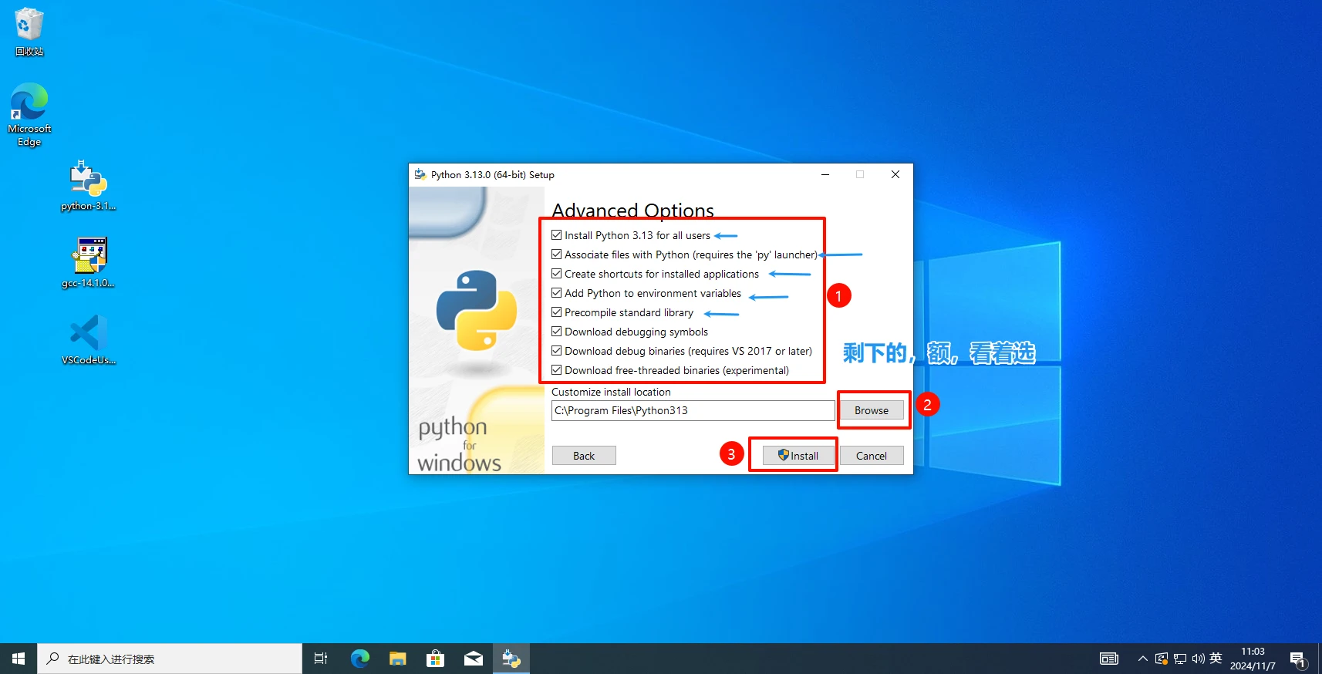Show hidden system tray icons chevron

click(x=1142, y=659)
